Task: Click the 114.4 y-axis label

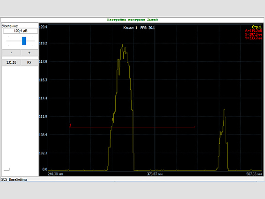Action: [43, 98]
